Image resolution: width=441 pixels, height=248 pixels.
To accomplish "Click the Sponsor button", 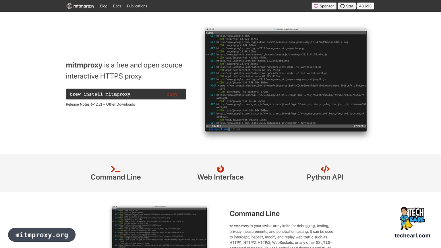I will pos(324,6).
